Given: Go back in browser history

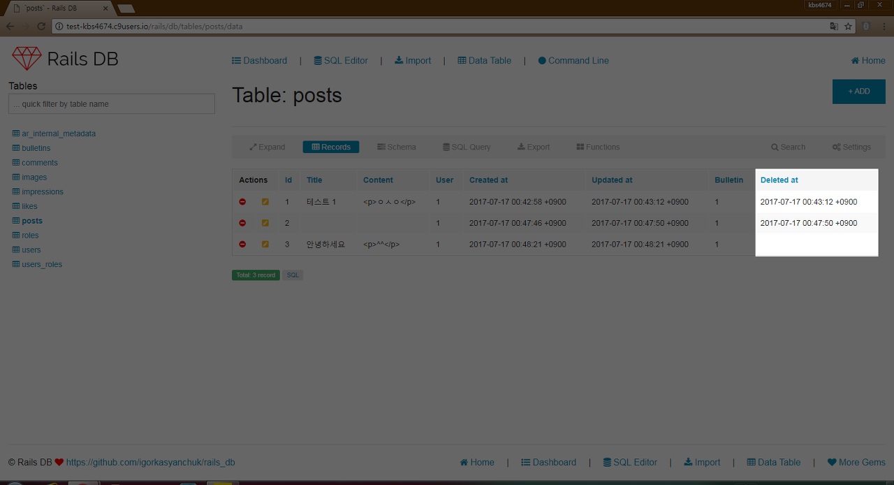Looking at the screenshot, I should tap(10, 27).
